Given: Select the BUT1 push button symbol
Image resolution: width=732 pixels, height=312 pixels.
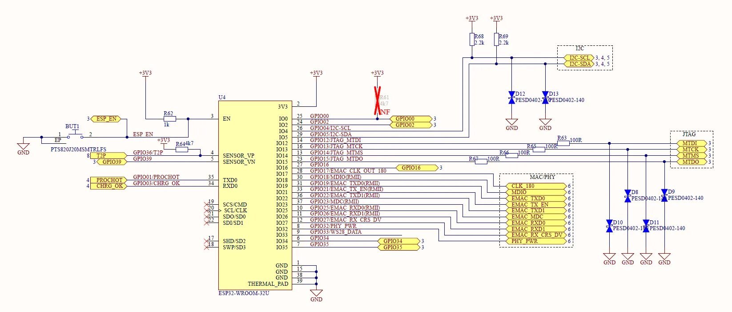Looking at the screenshot, I should (75, 136).
